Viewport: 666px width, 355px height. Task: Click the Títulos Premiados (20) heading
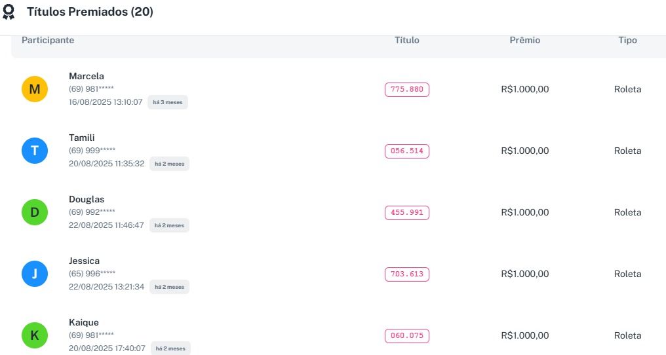(x=90, y=12)
